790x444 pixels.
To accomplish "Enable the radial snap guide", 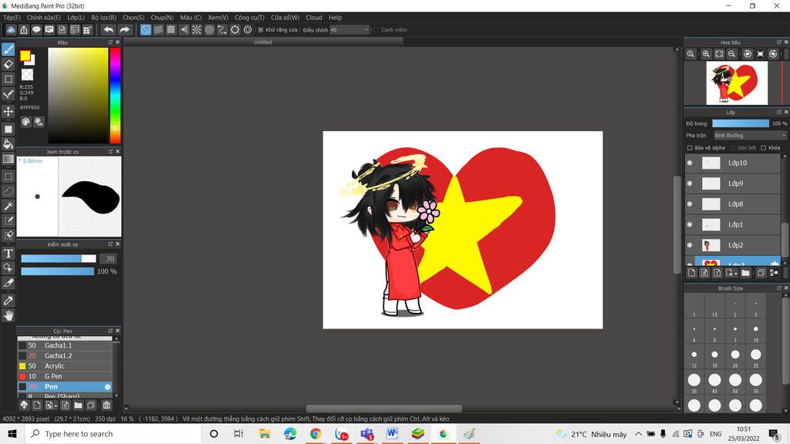I will 197,30.
